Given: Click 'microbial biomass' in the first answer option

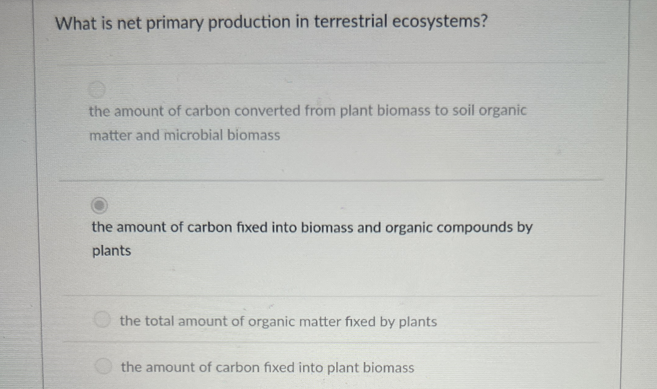Looking at the screenshot, I should pos(222,135).
